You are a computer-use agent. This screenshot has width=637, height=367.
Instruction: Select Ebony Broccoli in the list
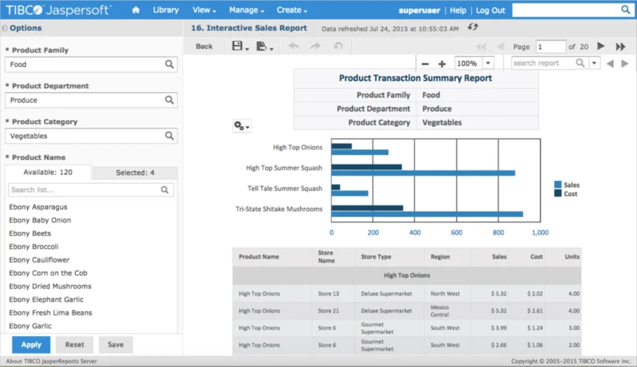coord(34,247)
